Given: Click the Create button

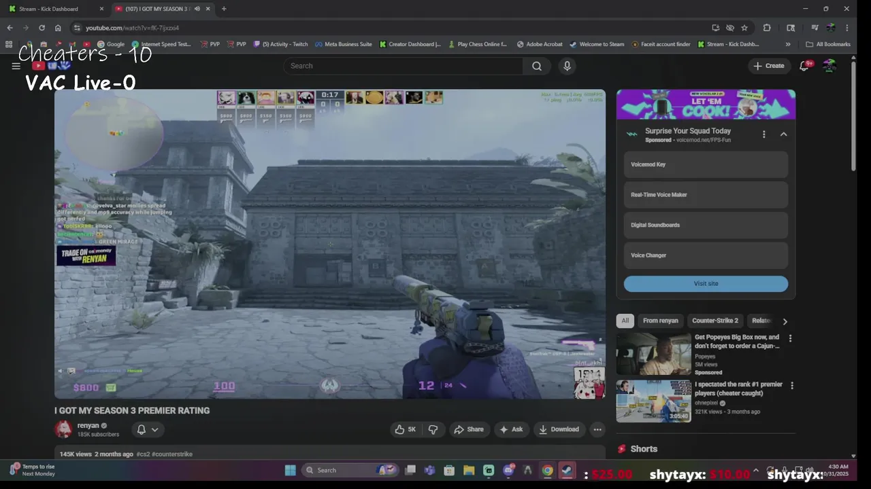Looking at the screenshot, I should pos(769,66).
